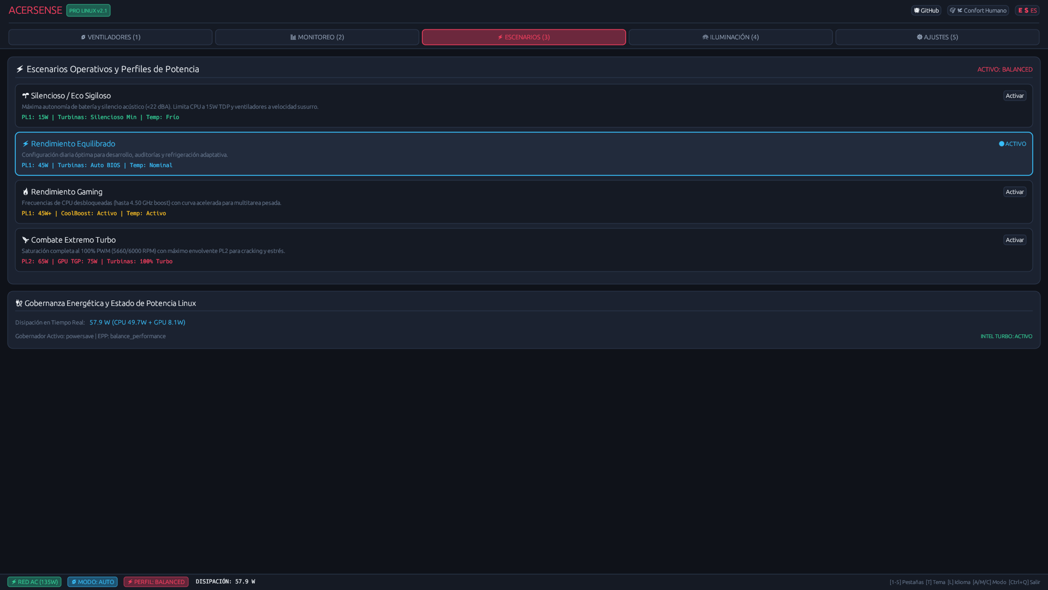Activate the Rendimiento Gaming scenario
This screenshot has width=1048, height=590.
[x=1015, y=192]
